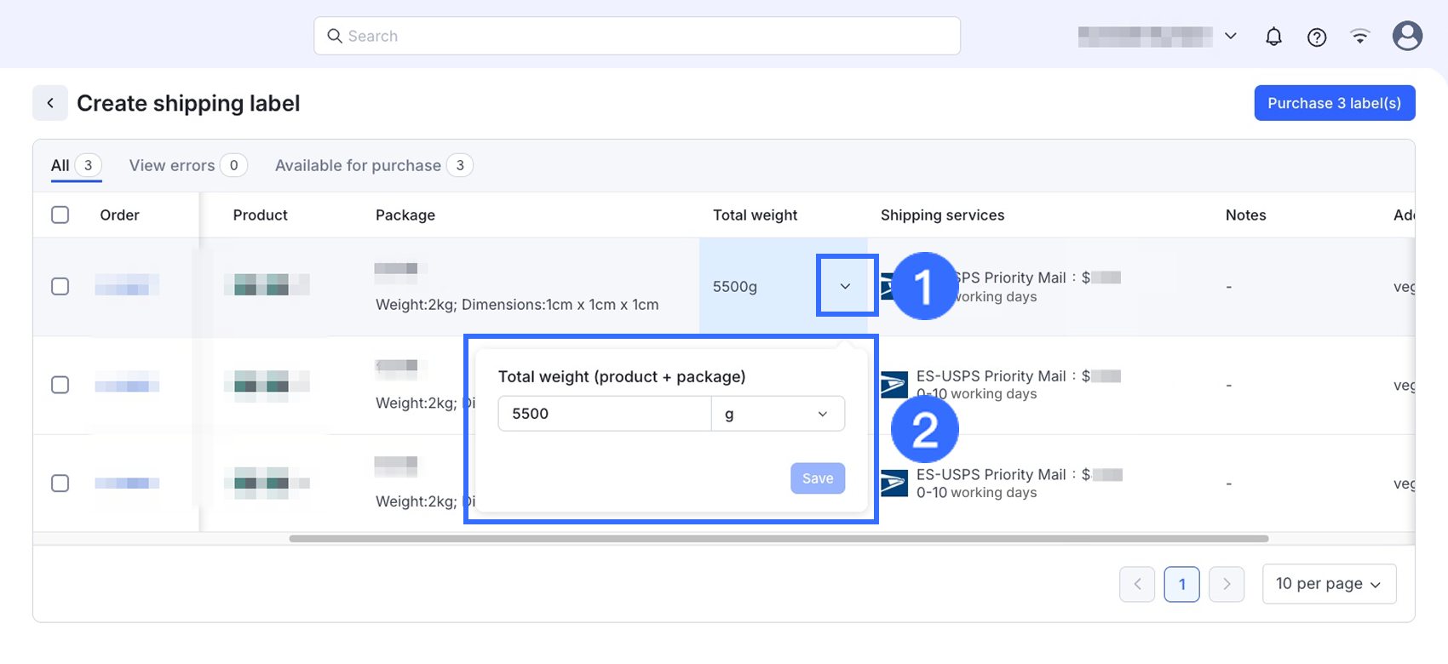Click the USPS logo in third row
Screen dimensions: 1448x664
894,484
